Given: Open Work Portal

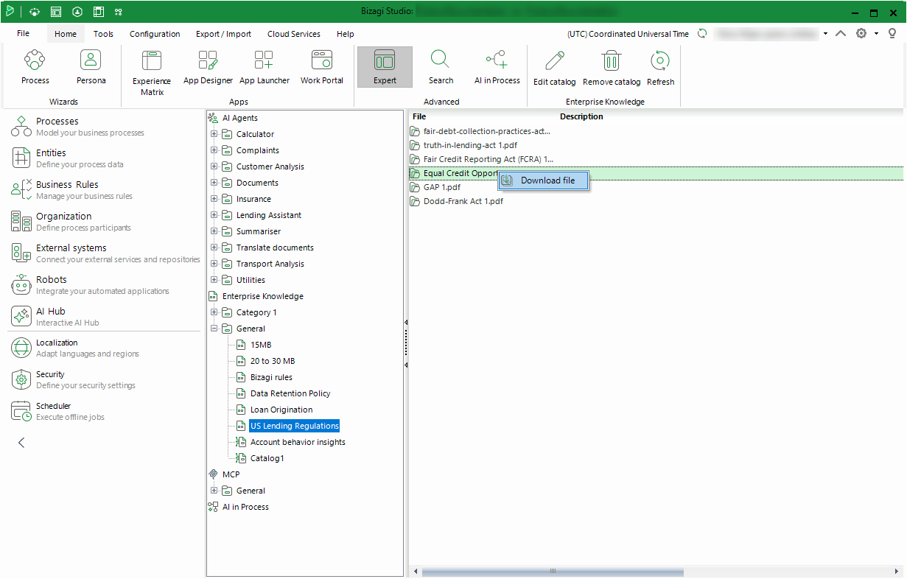Looking at the screenshot, I should point(322,67).
